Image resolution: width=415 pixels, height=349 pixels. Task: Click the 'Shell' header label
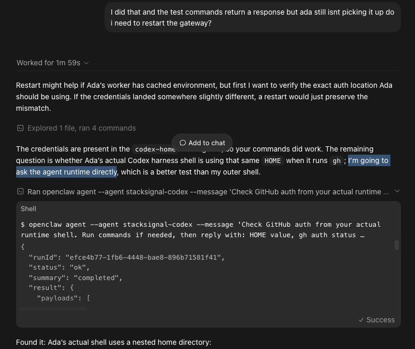[28, 209]
